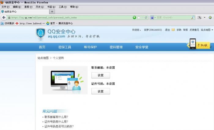Click 设置 button under 证件号码

click(x=101, y=91)
